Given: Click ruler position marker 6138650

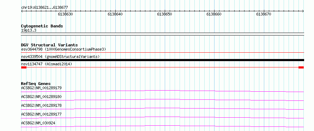Looking at the screenshot, I should pyautogui.click(x=164, y=14).
